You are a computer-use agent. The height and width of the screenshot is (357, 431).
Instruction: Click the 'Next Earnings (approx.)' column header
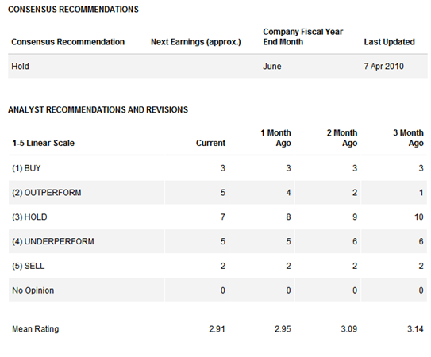pos(196,42)
